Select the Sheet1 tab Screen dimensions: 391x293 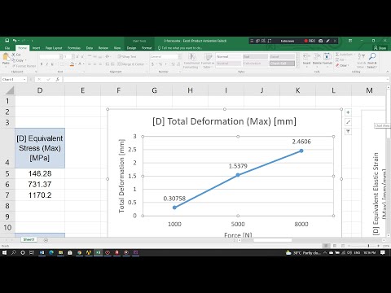pyautogui.click(x=29, y=239)
